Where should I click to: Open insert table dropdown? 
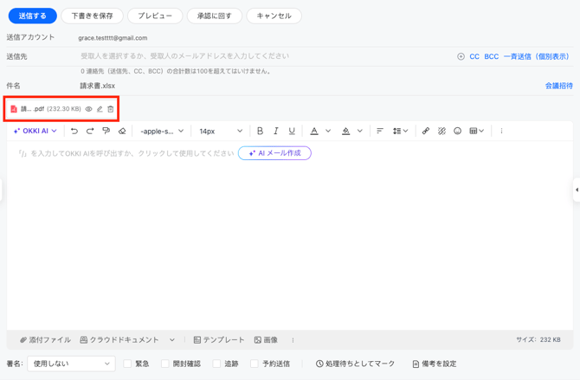click(x=476, y=131)
